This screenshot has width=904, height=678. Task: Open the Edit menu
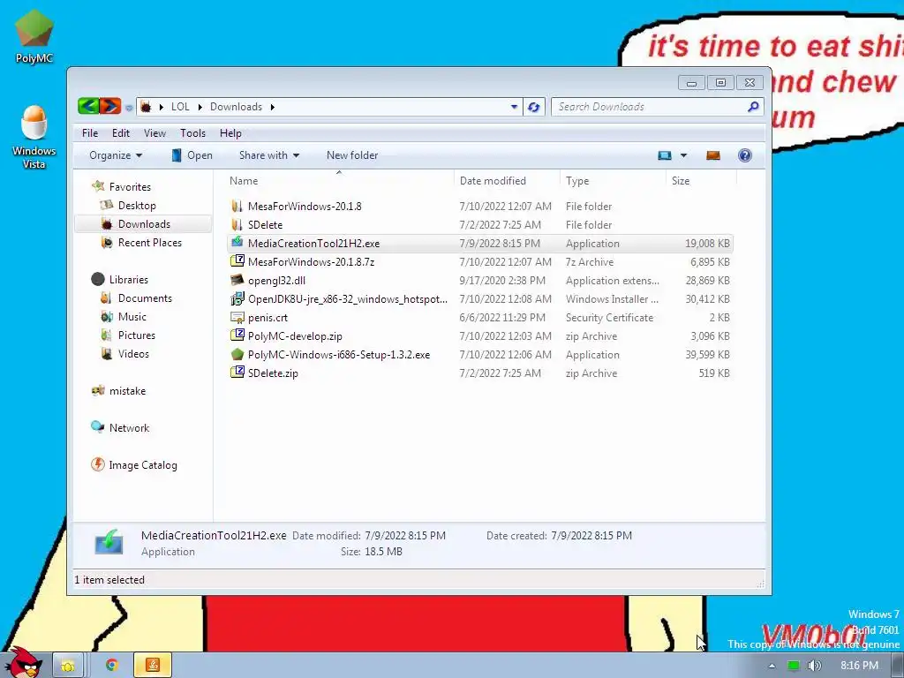click(120, 133)
